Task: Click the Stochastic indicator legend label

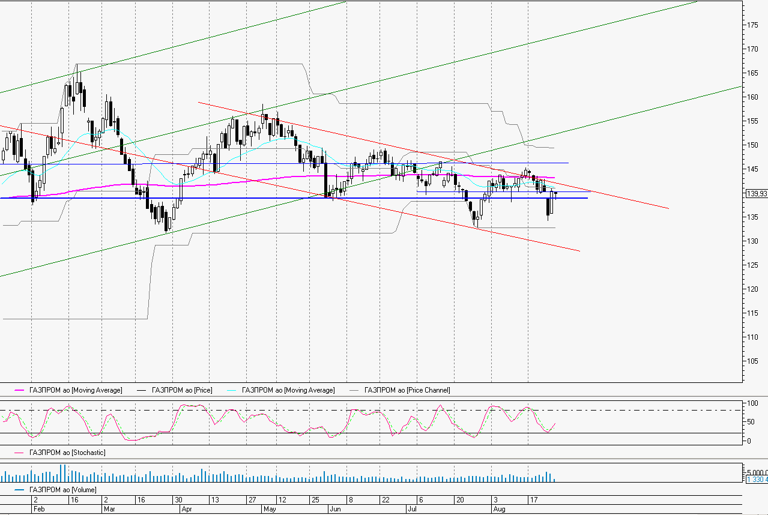Action: pos(67,453)
